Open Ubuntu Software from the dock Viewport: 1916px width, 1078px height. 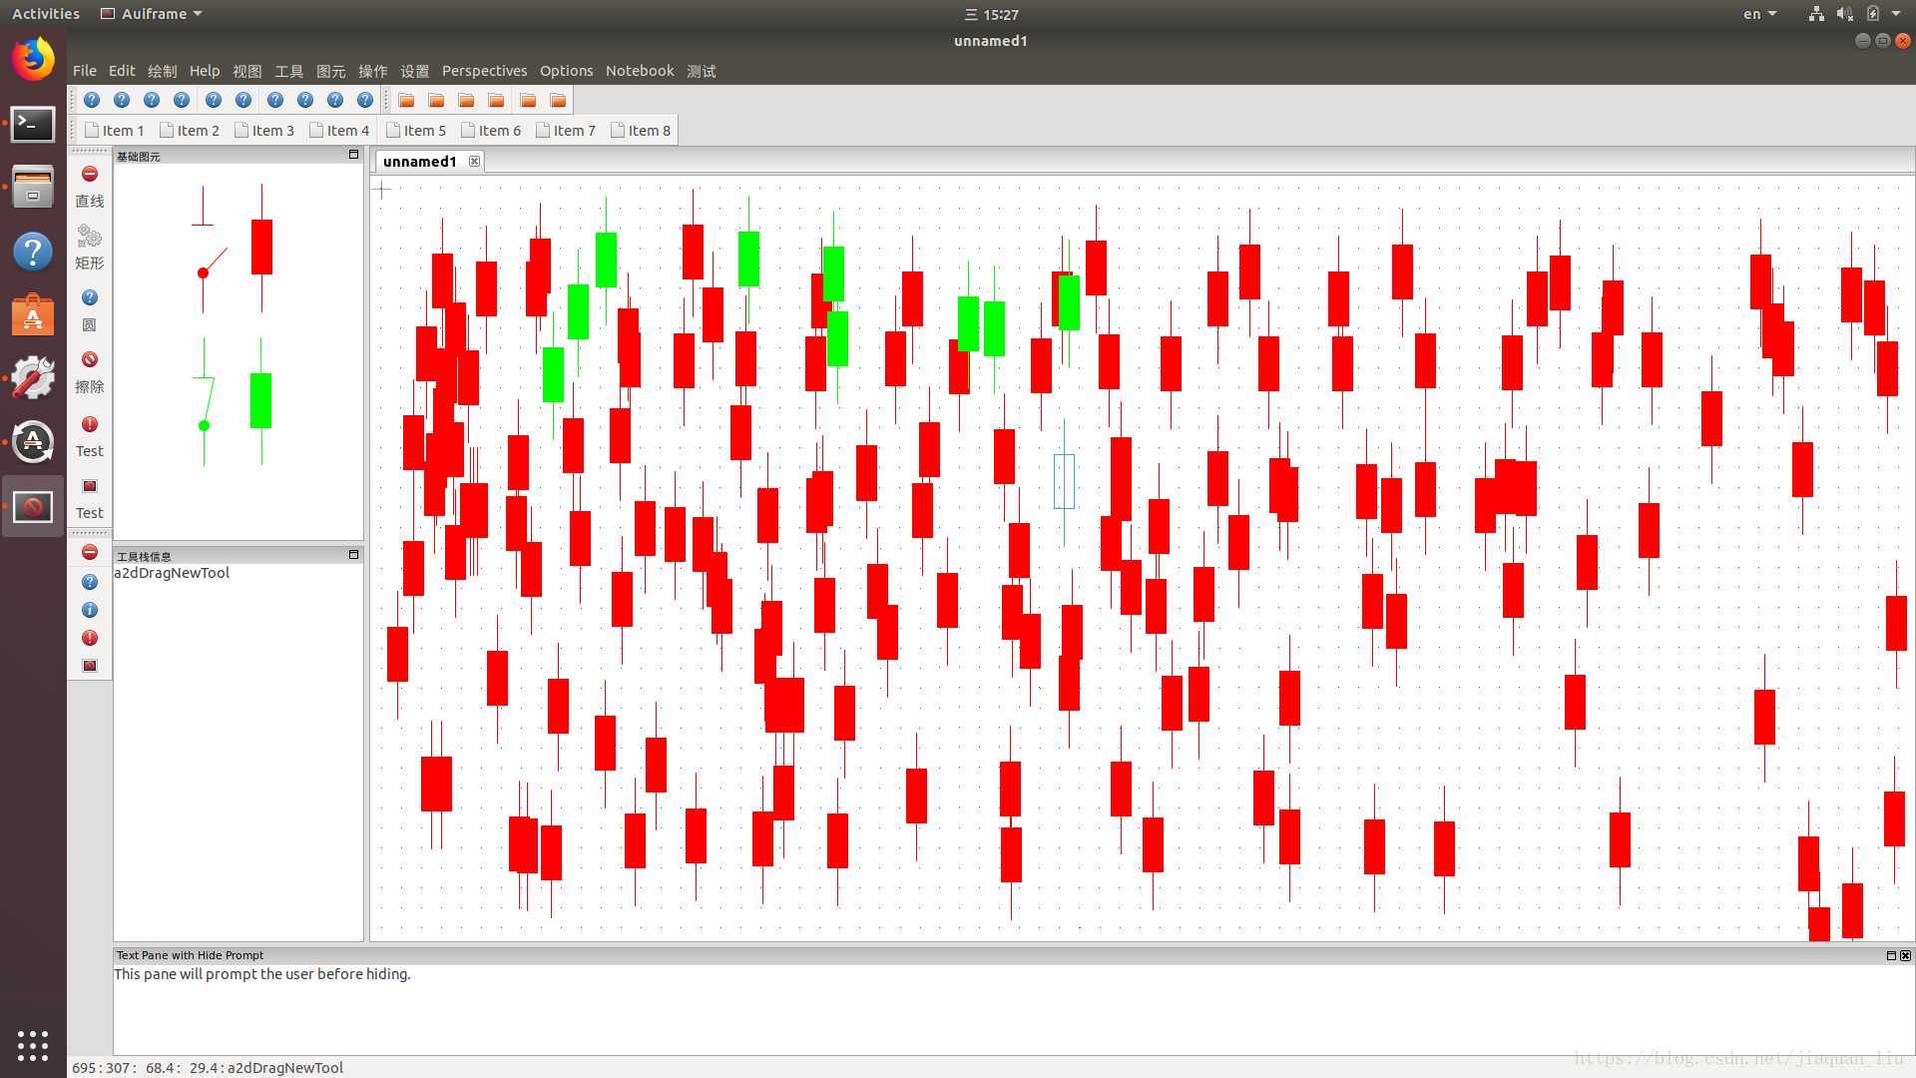click(x=33, y=314)
